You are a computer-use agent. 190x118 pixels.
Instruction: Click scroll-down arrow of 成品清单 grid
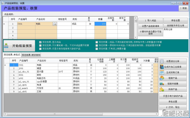[136, 38]
